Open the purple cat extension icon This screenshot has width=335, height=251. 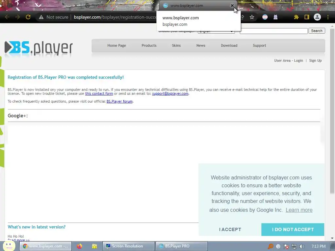[x=275, y=17]
